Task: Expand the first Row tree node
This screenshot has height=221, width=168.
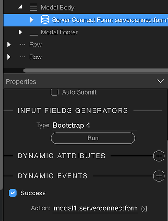Action: click(9, 45)
